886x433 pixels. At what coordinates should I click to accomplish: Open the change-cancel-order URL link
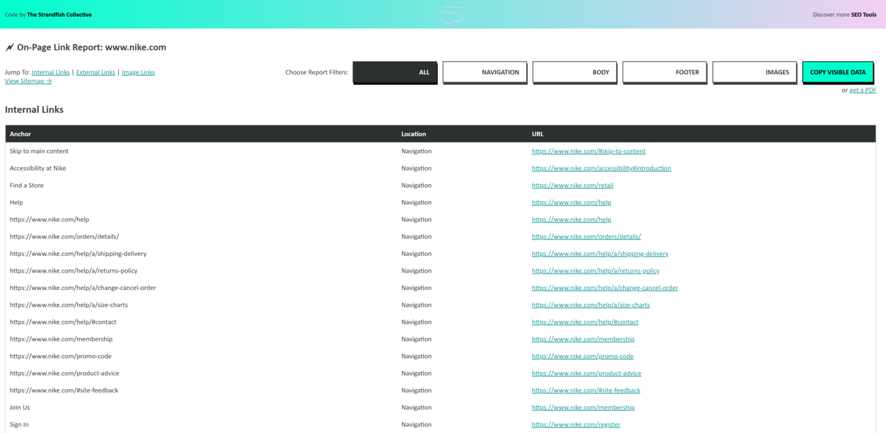tap(605, 288)
